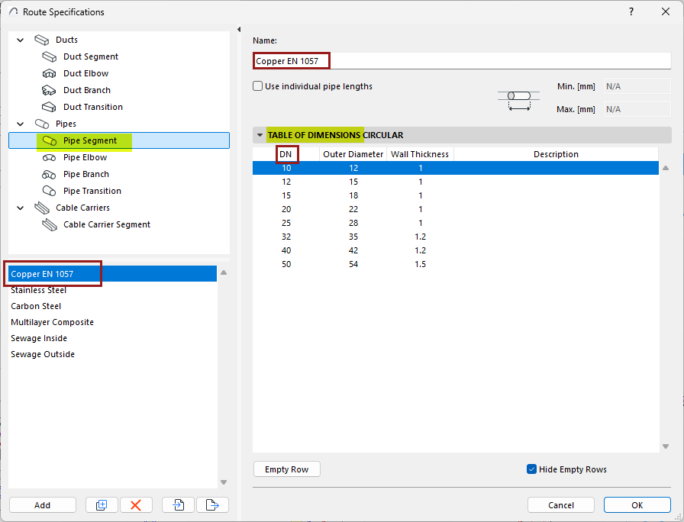Click the pipe length diagram icon
Viewport: 684px width, 522px height.
coord(519,100)
